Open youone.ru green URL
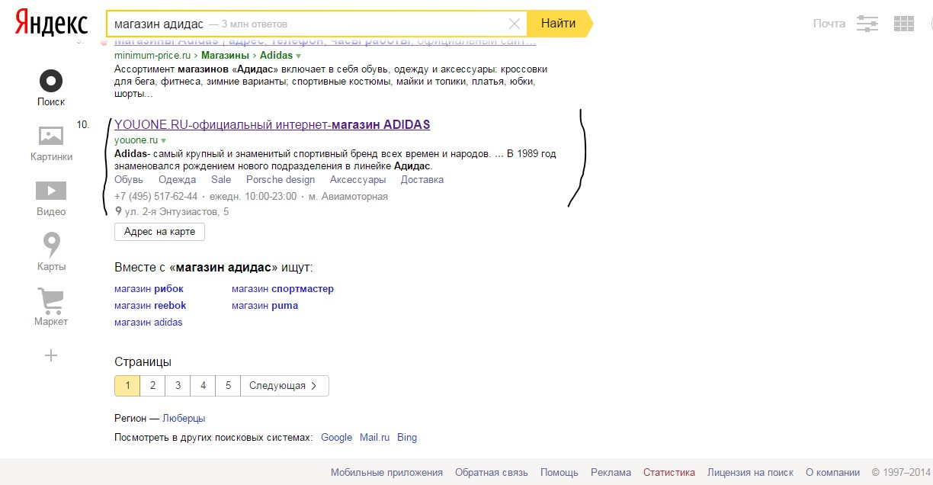Viewport: 933px width, 485px height. (136, 140)
